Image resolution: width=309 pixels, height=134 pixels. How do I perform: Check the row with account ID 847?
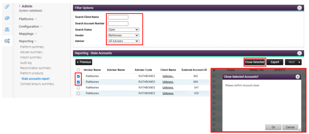pos(78,88)
